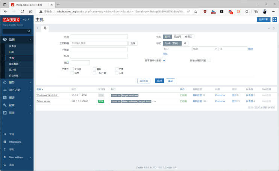Tick the Average severity checkbox
Viewport: 279px width, 171px height.
tap(94, 73)
